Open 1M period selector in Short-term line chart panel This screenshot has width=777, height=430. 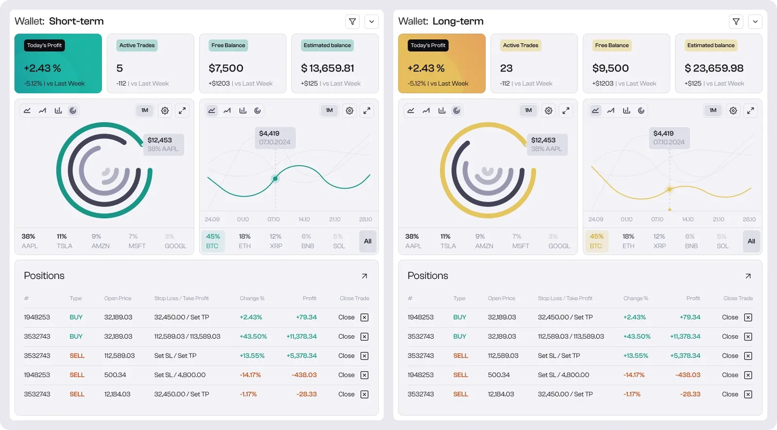[x=329, y=111]
